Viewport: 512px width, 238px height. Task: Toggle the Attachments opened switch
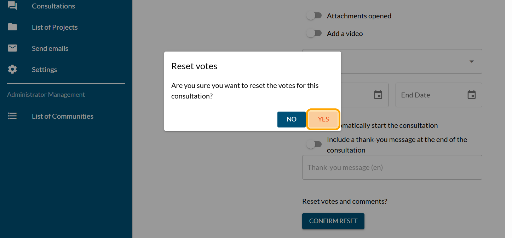314,16
